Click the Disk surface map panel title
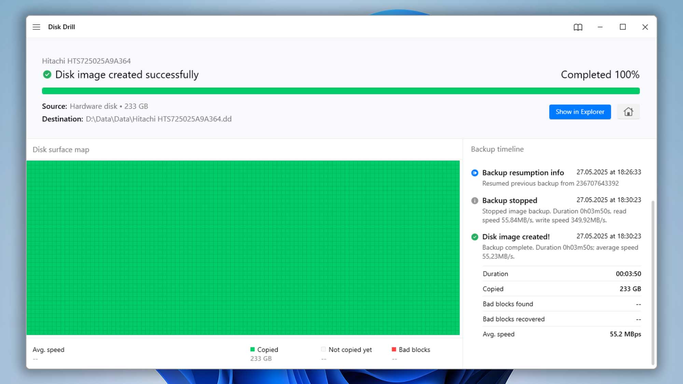 (x=61, y=150)
